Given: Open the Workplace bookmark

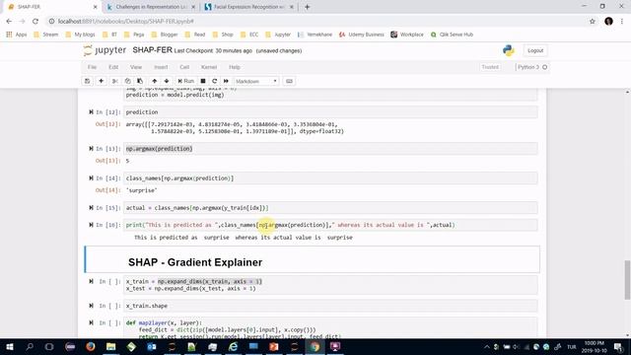Looking at the screenshot, I should (x=407, y=35).
